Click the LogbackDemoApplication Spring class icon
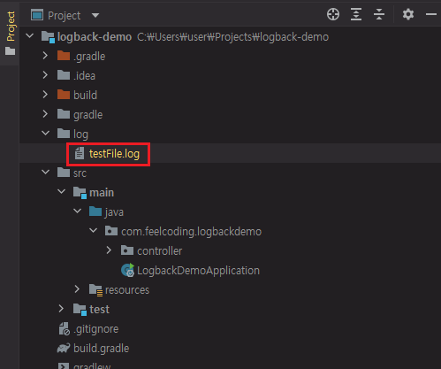This screenshot has height=369, width=441. coord(128,270)
